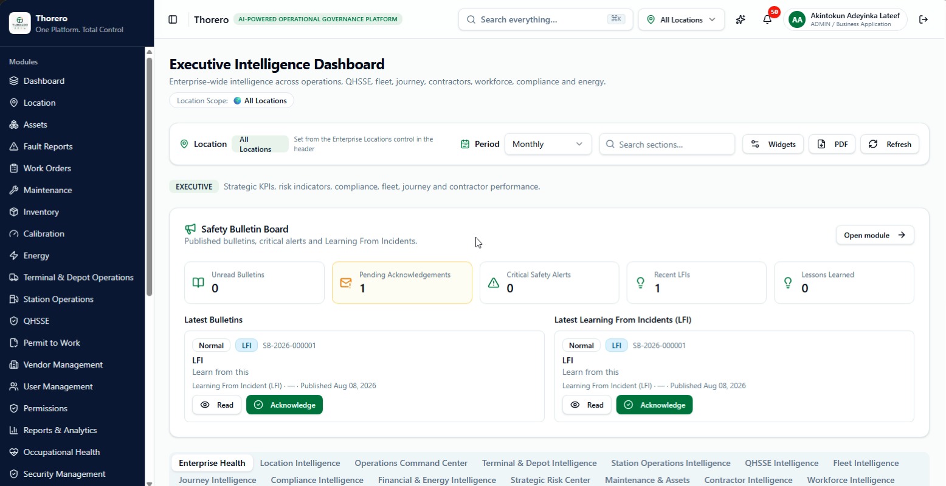Click the Pending Acknowledgements card
The height and width of the screenshot is (486, 946).
(x=402, y=282)
